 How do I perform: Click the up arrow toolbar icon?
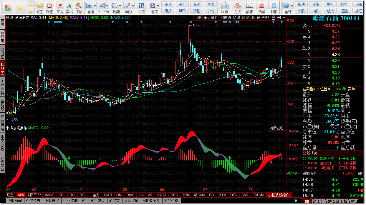pos(31,5)
